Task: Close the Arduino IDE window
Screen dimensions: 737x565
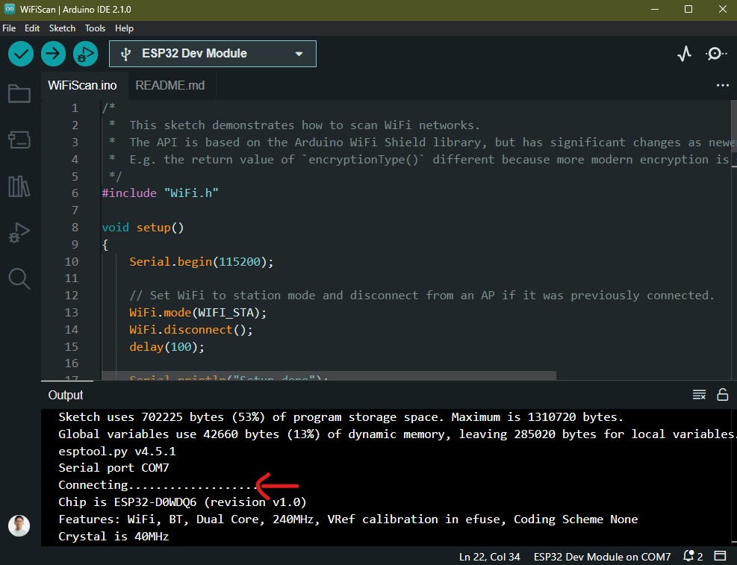Action: click(x=722, y=10)
